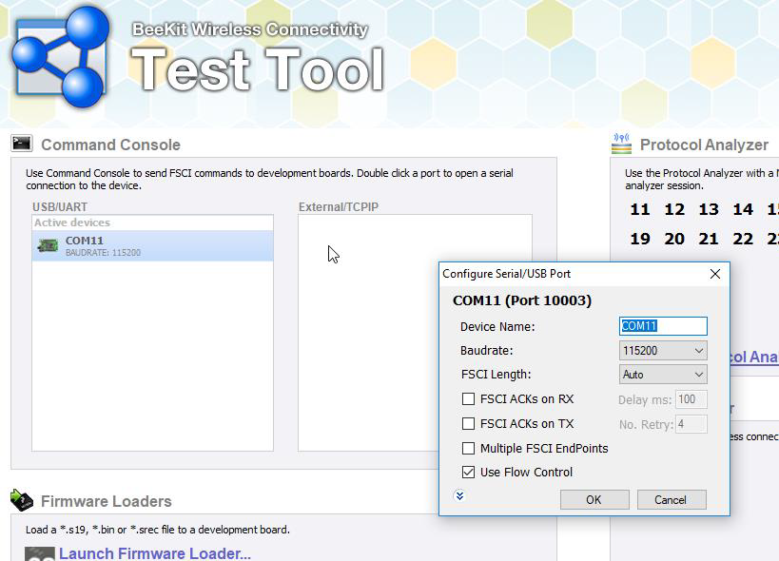The width and height of the screenshot is (779, 561).
Task: Click the Firmware Loaders chip icon
Action: (x=21, y=500)
